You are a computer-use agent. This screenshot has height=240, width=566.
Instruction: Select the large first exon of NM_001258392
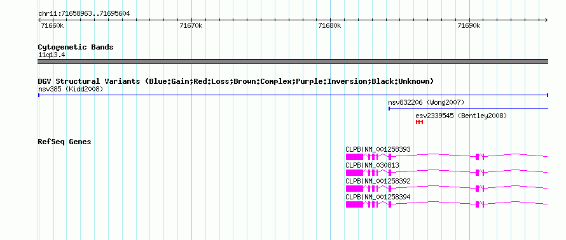tap(354, 189)
